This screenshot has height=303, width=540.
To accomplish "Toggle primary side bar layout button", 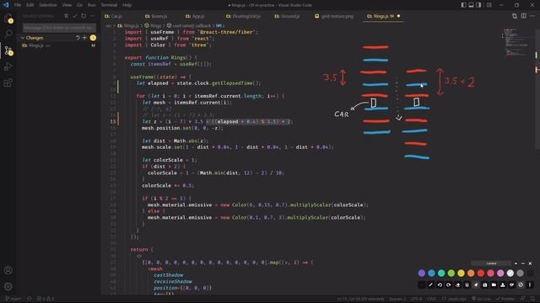I will (463, 5).
